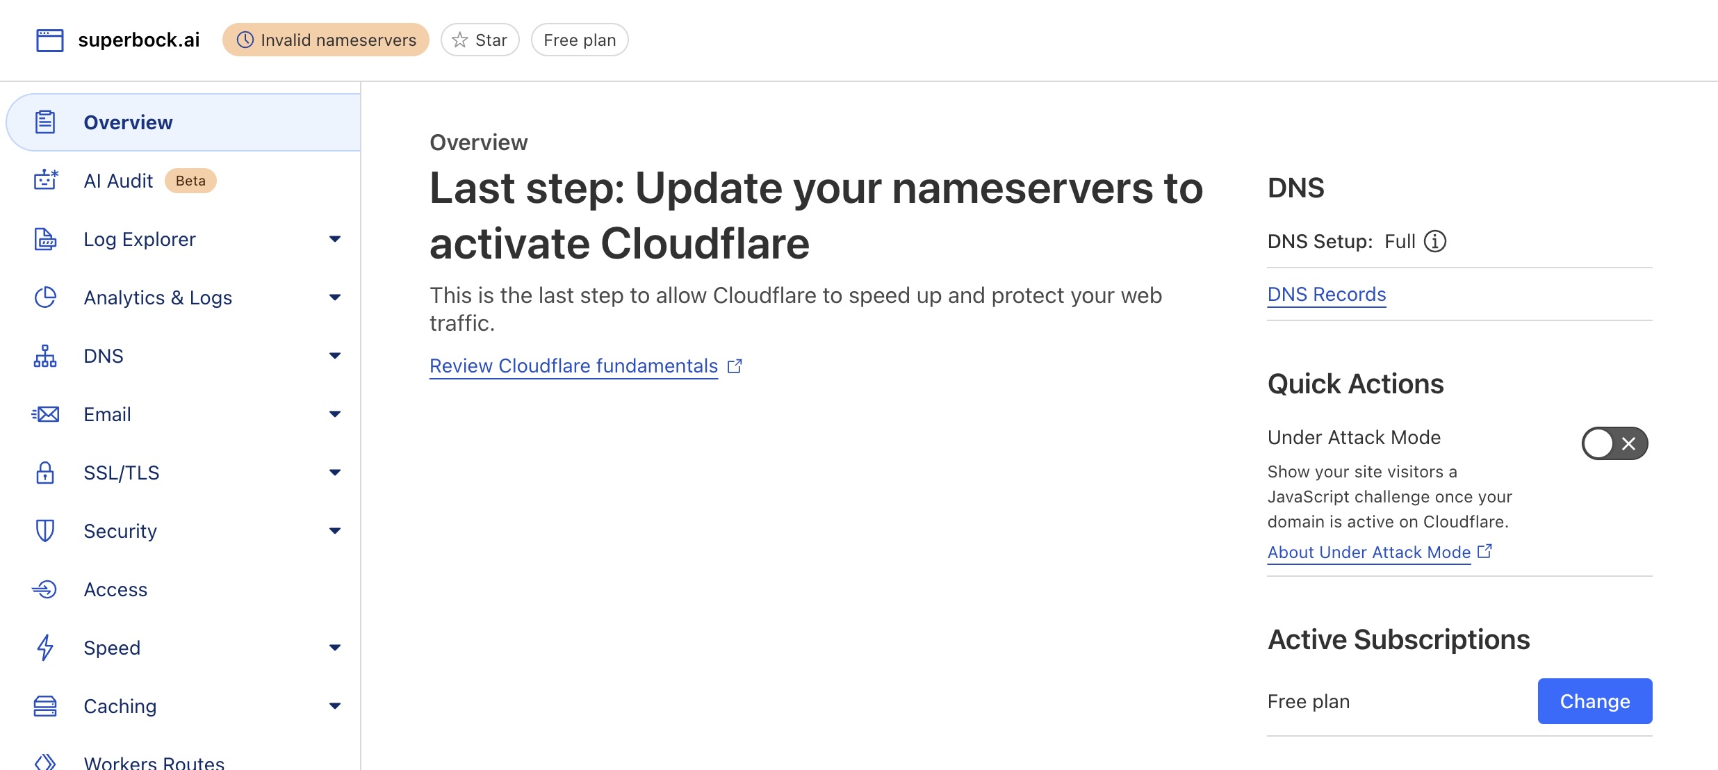Click the info icon next to DNS Setup Full
Screen dimensions: 1718x770
pyautogui.click(x=1435, y=241)
